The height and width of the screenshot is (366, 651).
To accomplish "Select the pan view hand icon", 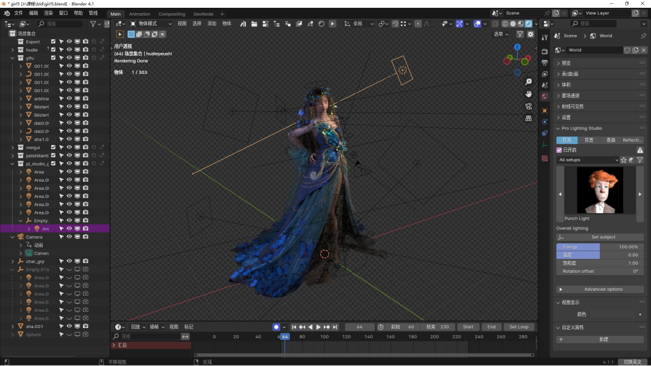I will click(529, 94).
